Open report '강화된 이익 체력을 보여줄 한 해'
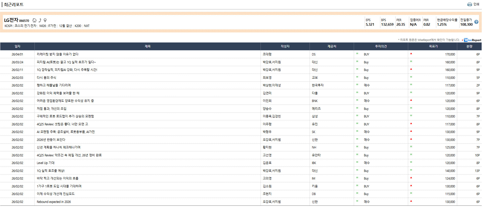 click(58, 93)
